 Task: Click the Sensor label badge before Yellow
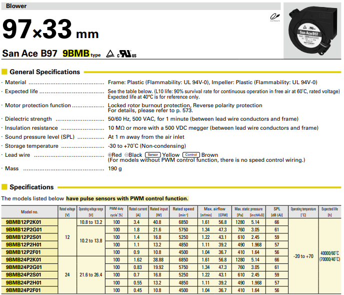click(152, 155)
